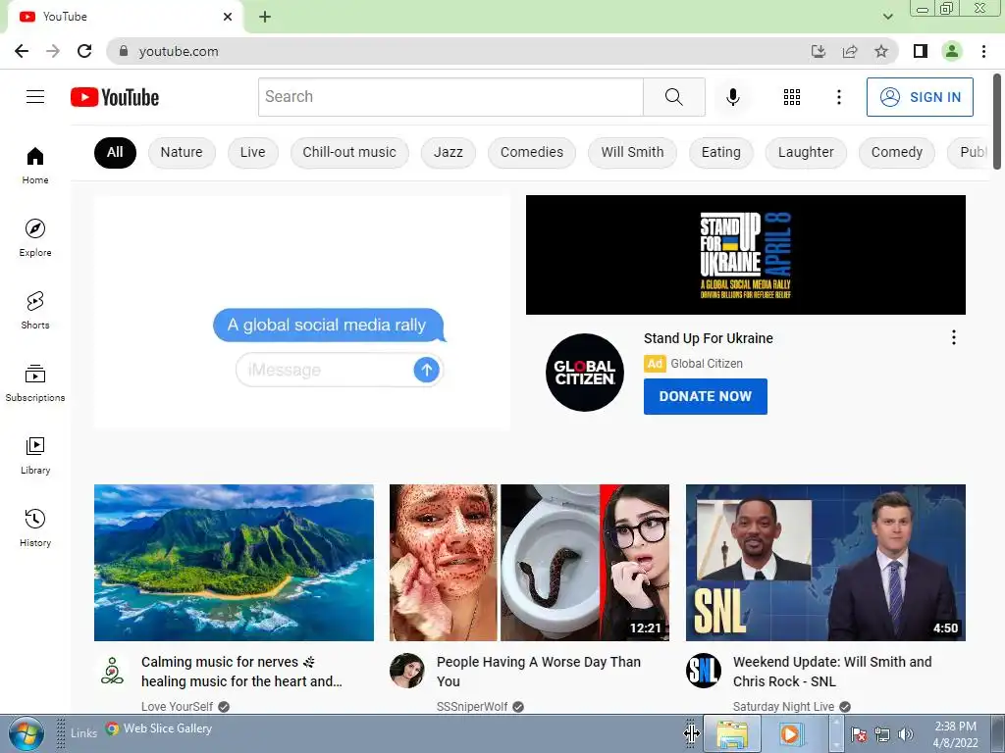This screenshot has height=753, width=1005.
Task: Open the YouTube apps grid icon
Action: (792, 97)
